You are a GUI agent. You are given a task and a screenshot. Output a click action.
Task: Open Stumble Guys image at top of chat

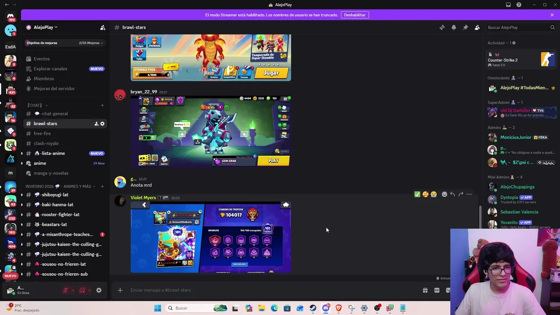[x=210, y=58]
